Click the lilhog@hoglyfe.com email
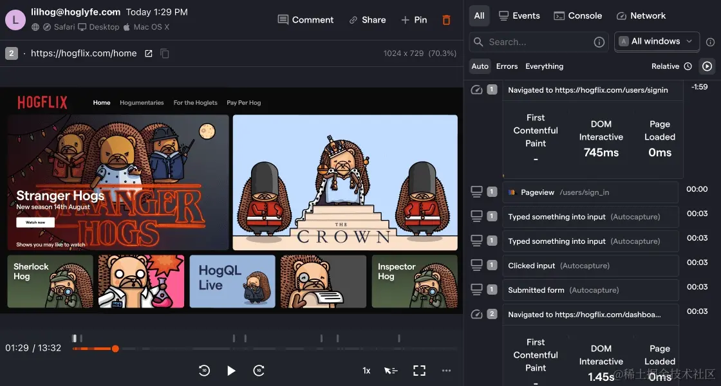Viewport: 721px width, 386px height. pos(76,12)
